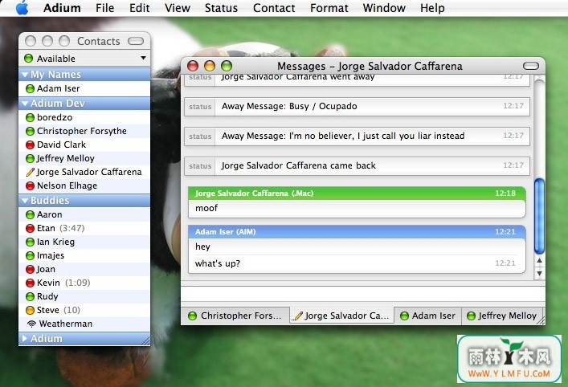Click the blue Messages scrollbar thumb
Screen dimensions: 568x387
[539, 216]
